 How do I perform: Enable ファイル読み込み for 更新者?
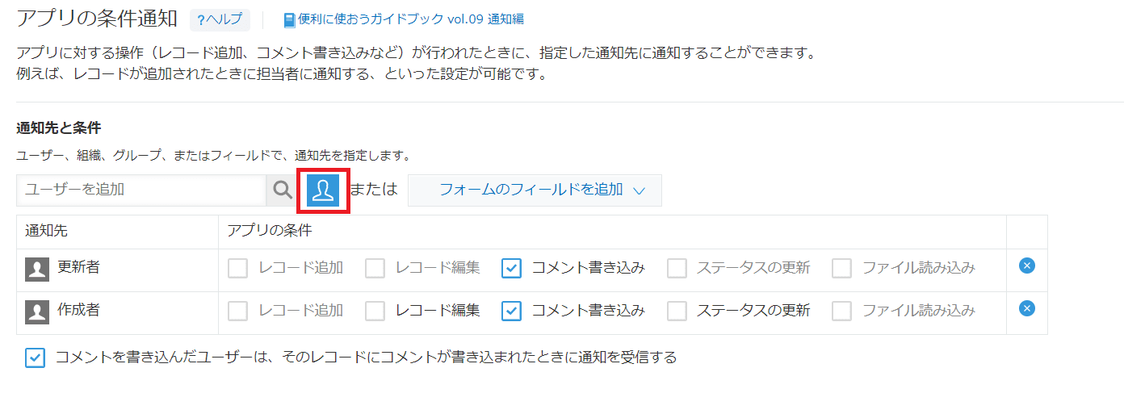841,269
